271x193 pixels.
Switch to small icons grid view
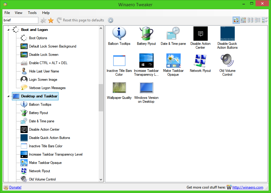(x=243, y=20)
